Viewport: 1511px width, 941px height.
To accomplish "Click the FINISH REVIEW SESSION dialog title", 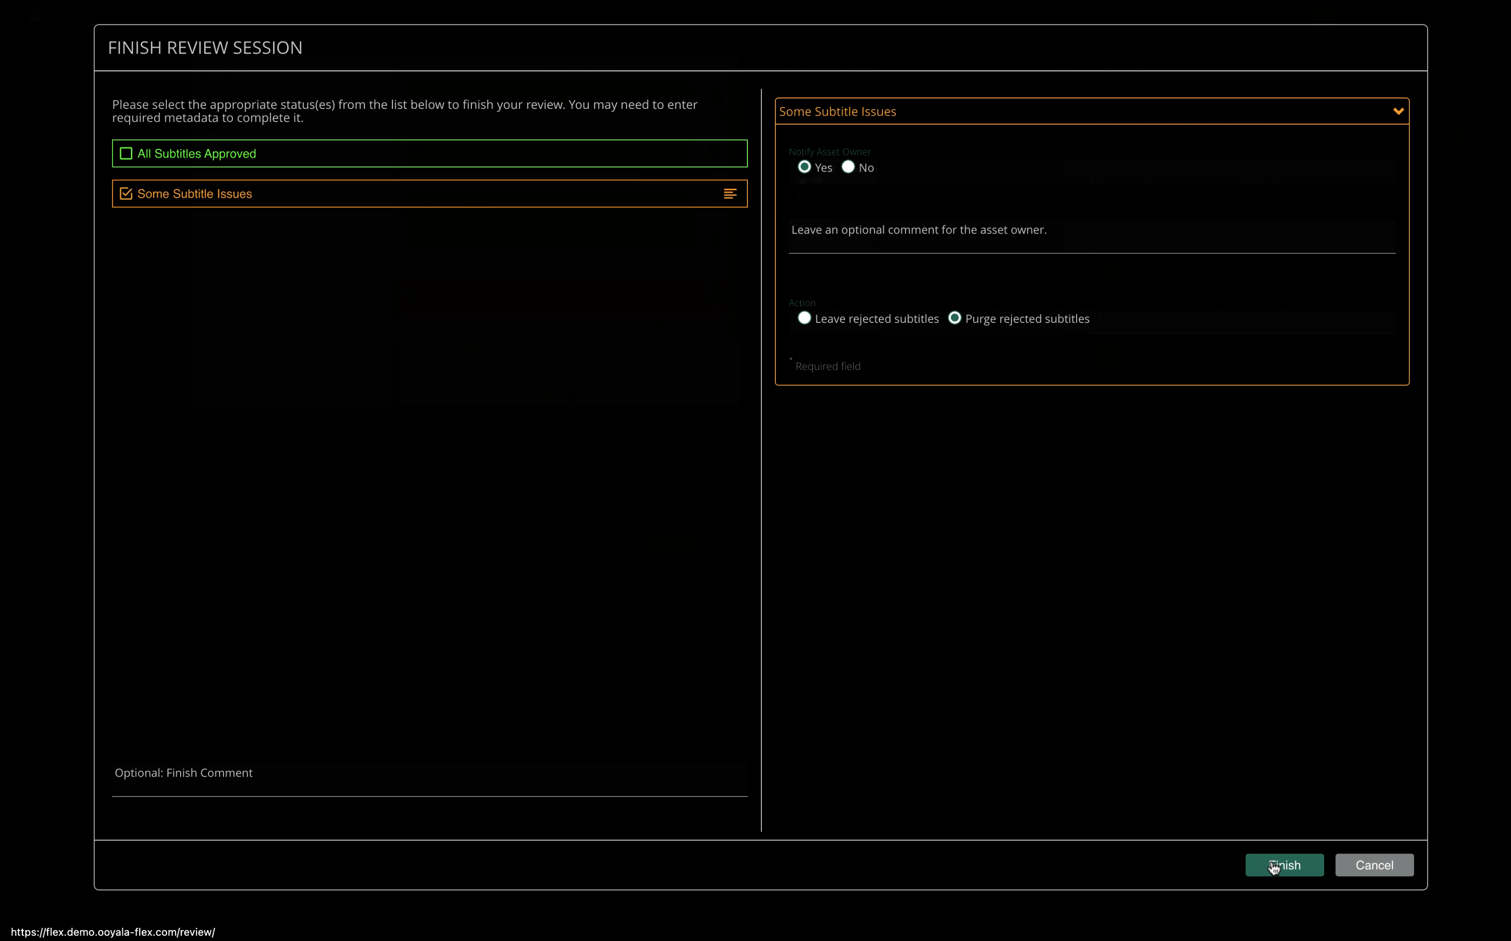I will tap(205, 48).
